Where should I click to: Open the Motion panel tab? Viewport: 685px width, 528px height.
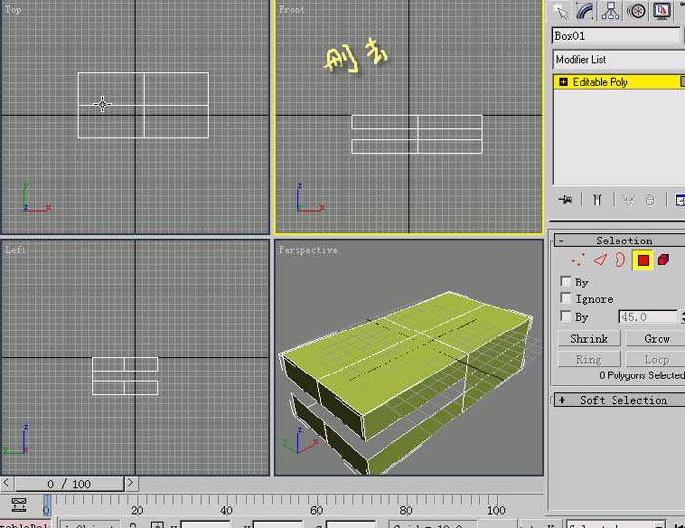tap(636, 11)
